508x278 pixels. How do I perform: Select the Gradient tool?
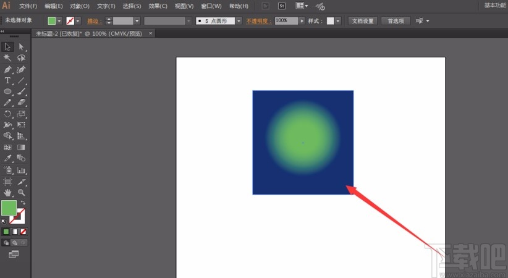21,148
